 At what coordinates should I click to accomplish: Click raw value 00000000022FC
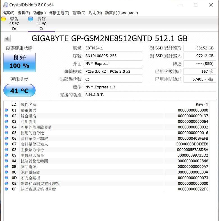(193, 189)
